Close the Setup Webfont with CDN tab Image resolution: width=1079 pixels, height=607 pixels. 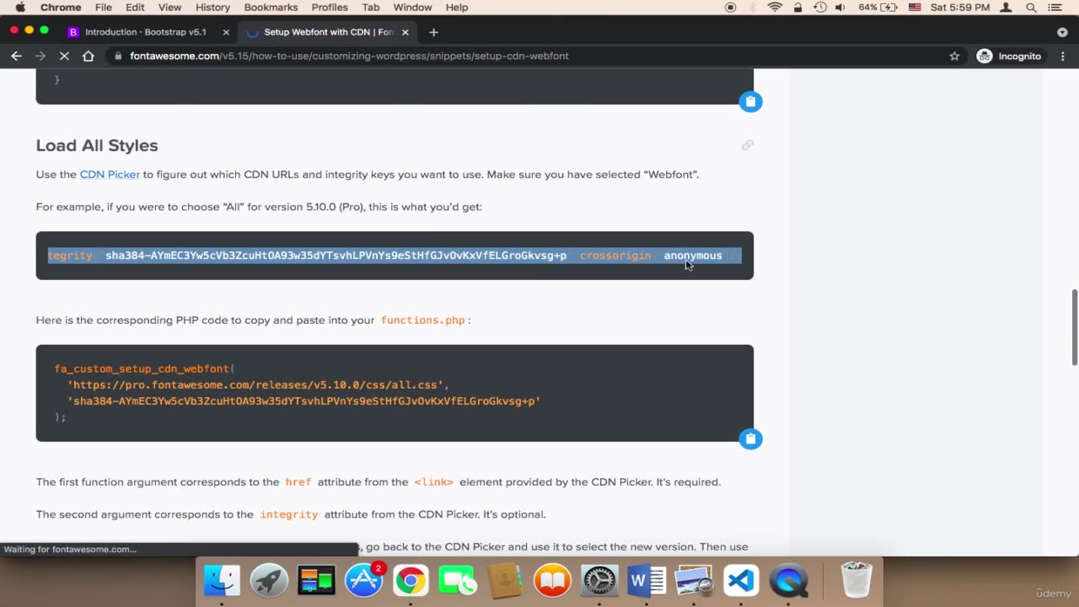[405, 32]
